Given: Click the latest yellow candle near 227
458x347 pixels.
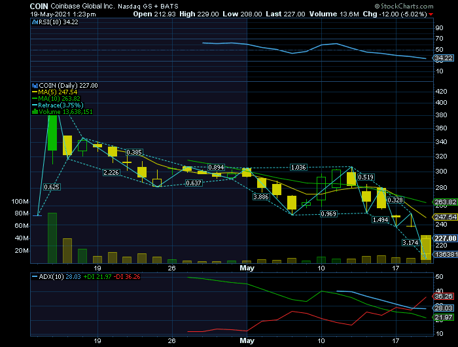Looking at the screenshot, I should click(x=426, y=247).
